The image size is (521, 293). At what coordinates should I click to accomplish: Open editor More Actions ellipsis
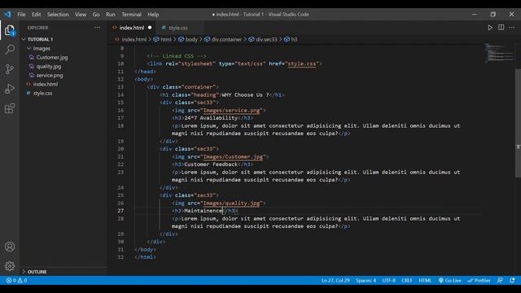point(512,28)
